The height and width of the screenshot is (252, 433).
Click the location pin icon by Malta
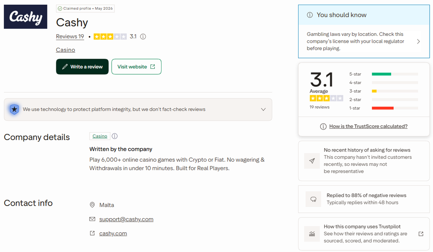click(x=92, y=205)
